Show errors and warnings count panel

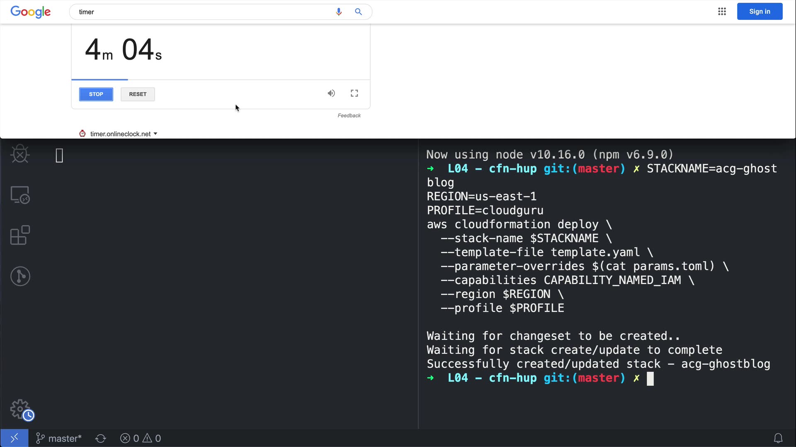(141, 438)
